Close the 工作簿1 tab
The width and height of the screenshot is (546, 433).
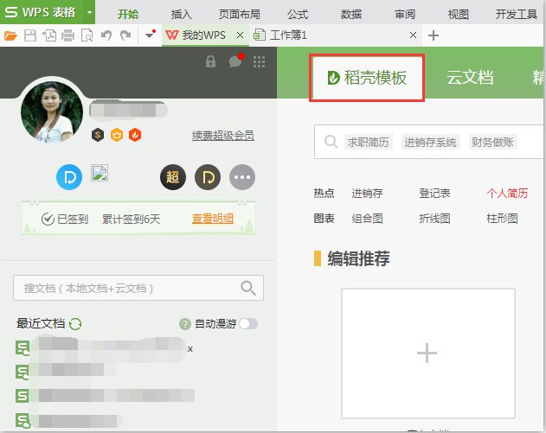coord(413,35)
